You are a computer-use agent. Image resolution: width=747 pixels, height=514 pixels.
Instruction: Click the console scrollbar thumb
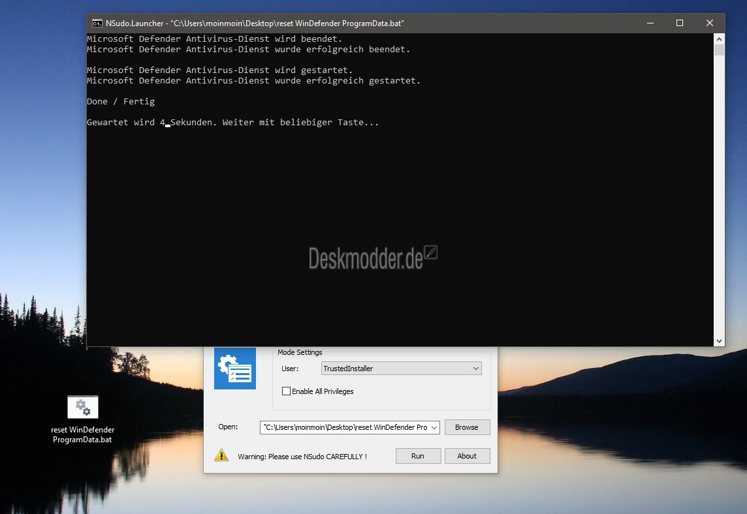tap(720, 50)
